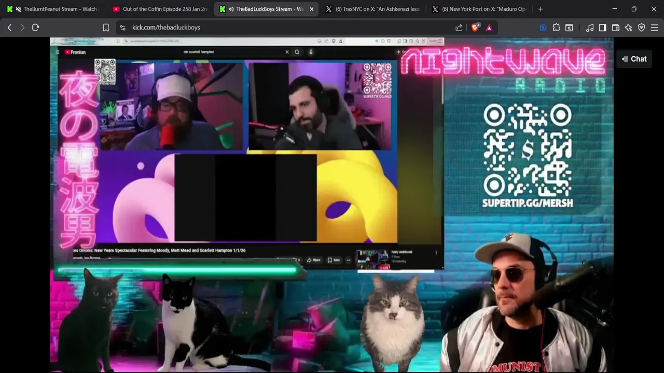Toggle the browser sidebar panel
Viewport: 664px width, 373px height.
coord(602,27)
